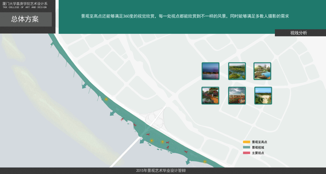Click the orange 景观至高点 legend swatch
This screenshot has height=174, width=326.
click(x=246, y=142)
